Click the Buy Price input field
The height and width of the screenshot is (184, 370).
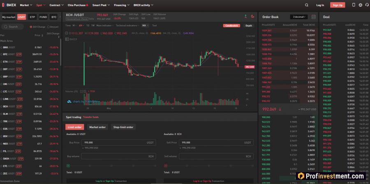tap(118, 143)
